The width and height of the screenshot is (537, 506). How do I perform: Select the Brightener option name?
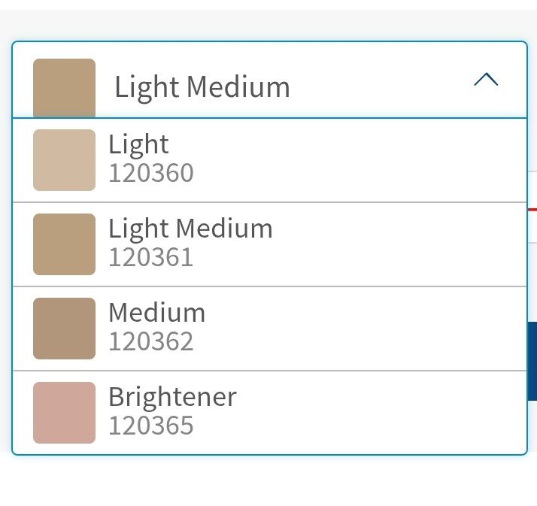172,397
